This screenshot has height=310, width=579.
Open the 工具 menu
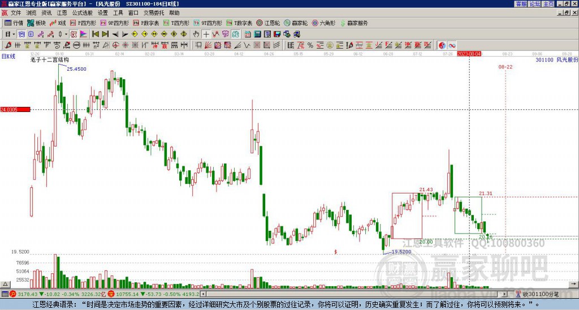tap(118, 13)
